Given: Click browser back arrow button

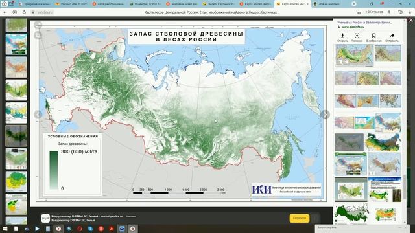Looking at the screenshot, I should 5,12.
